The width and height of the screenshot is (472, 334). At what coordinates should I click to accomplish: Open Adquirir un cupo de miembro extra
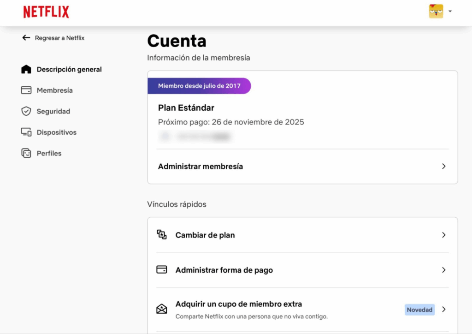pos(239,304)
